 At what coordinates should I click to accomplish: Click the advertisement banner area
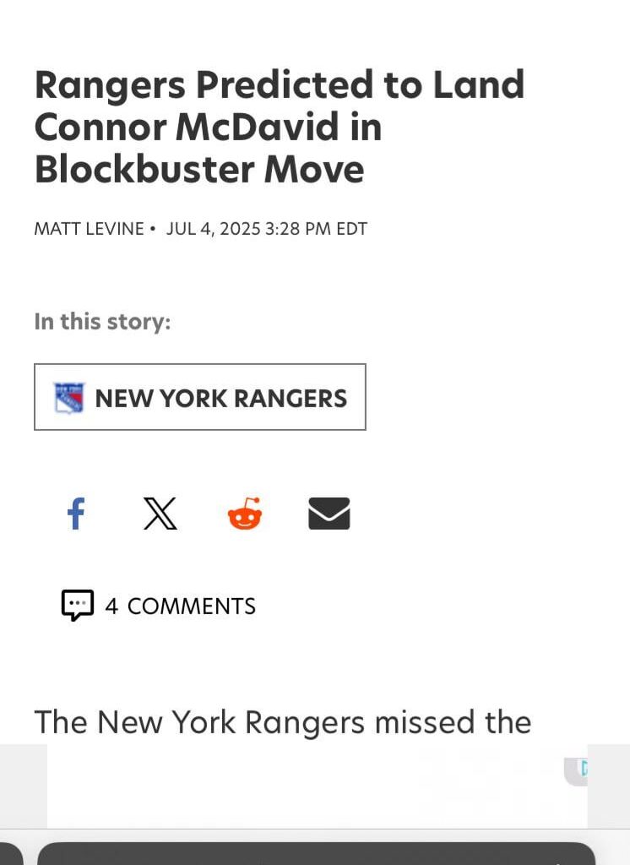pyautogui.click(x=315, y=786)
